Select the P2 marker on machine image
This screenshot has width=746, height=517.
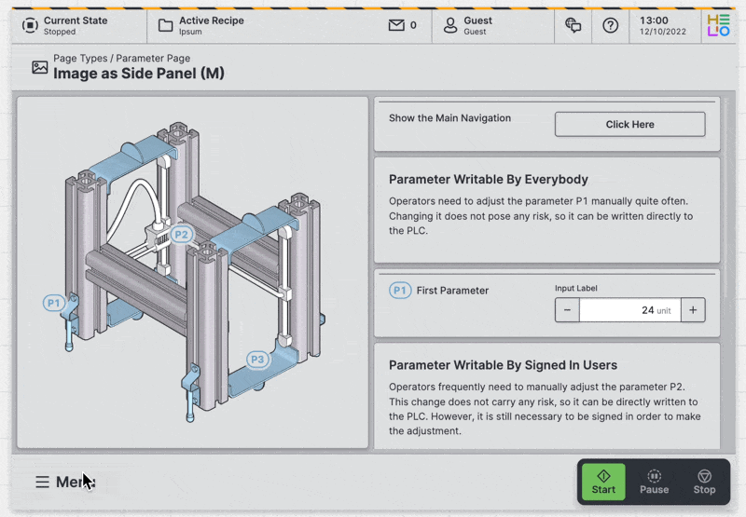coord(181,235)
